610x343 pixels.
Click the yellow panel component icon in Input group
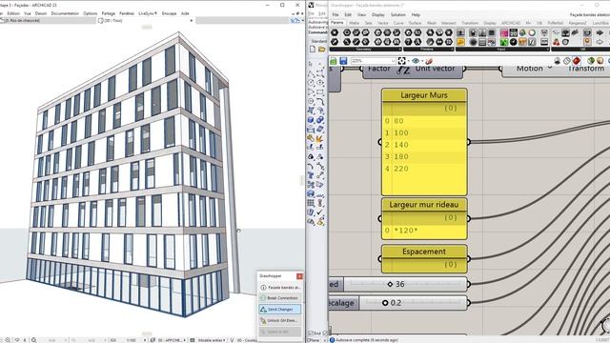click(460, 42)
